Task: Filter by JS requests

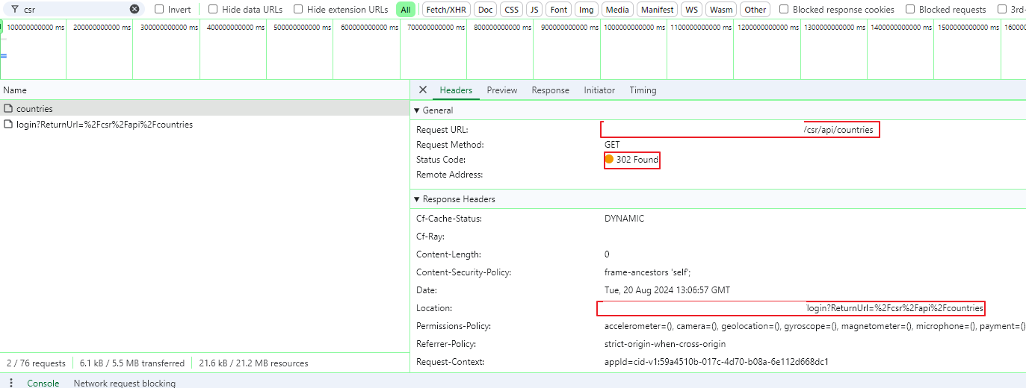Action: click(534, 10)
